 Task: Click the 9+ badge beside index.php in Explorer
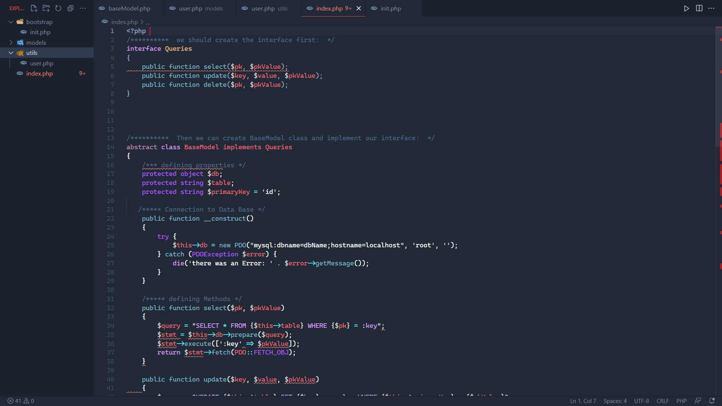(x=82, y=74)
